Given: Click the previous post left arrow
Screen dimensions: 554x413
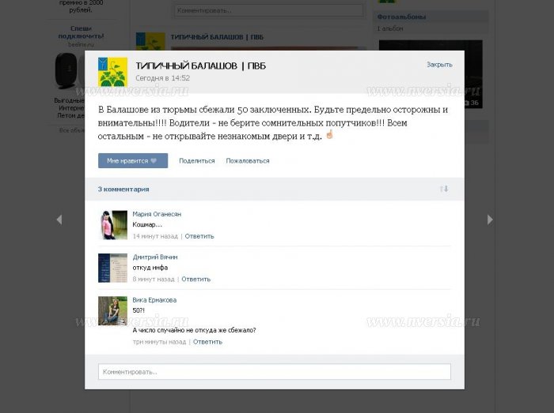Looking at the screenshot, I should coord(59,220).
